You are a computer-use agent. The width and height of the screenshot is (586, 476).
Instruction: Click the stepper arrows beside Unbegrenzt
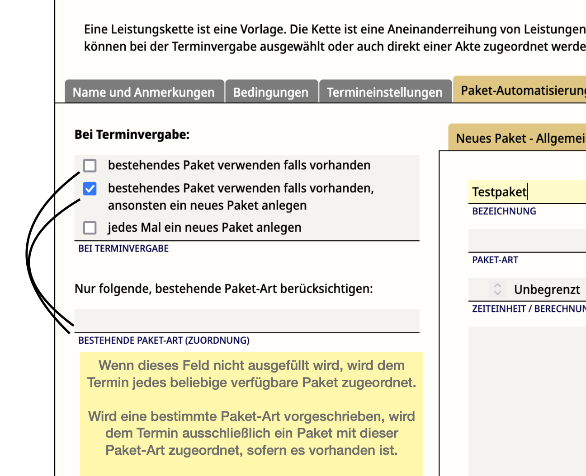click(x=497, y=289)
